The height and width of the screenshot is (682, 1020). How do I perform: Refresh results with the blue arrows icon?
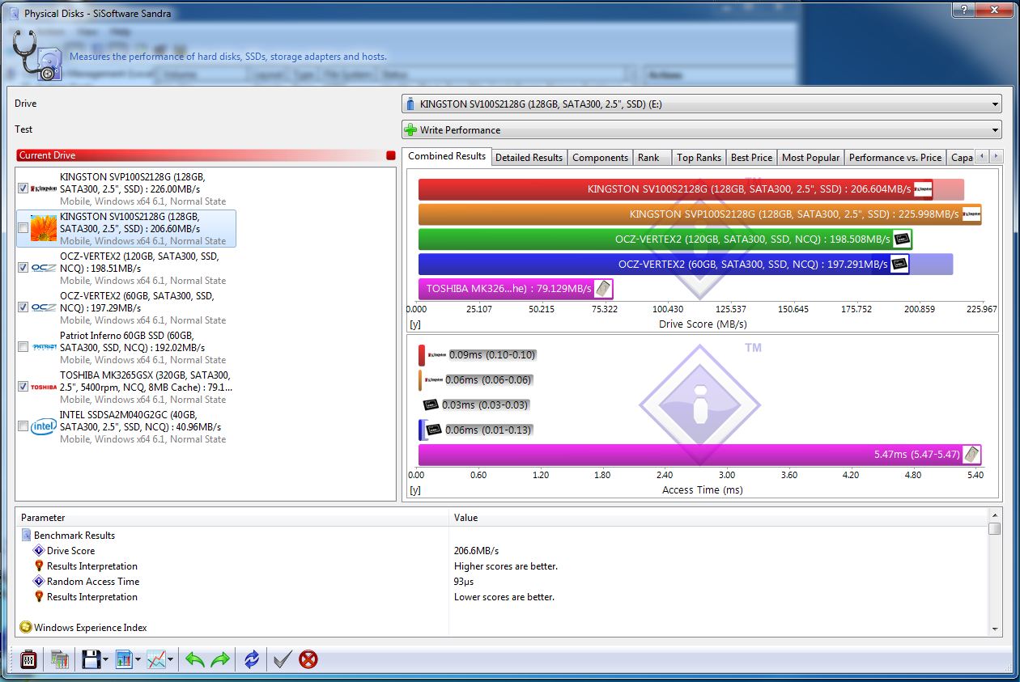click(x=252, y=659)
